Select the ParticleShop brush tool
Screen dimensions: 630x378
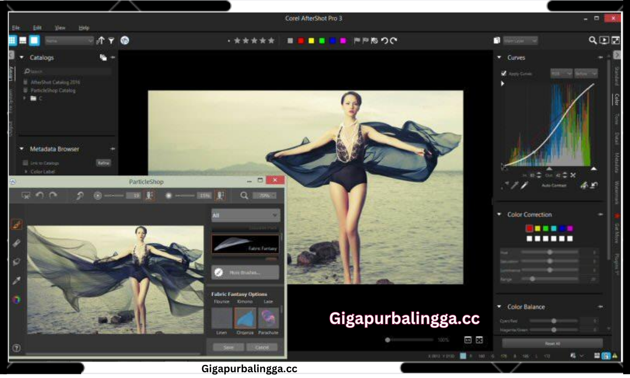tap(17, 224)
